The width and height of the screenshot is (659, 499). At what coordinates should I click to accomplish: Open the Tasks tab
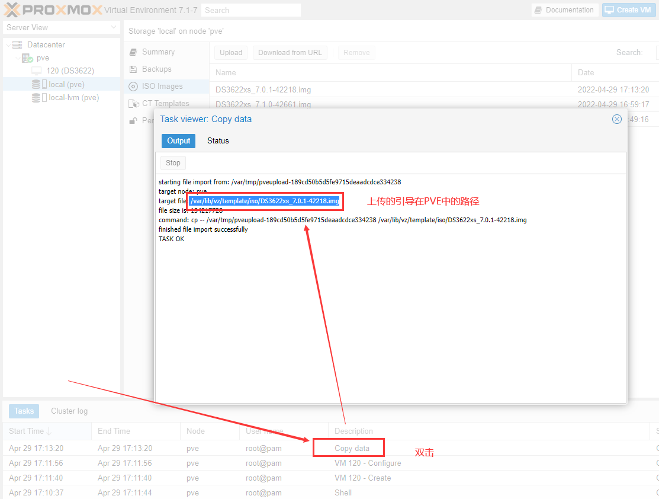coord(24,411)
